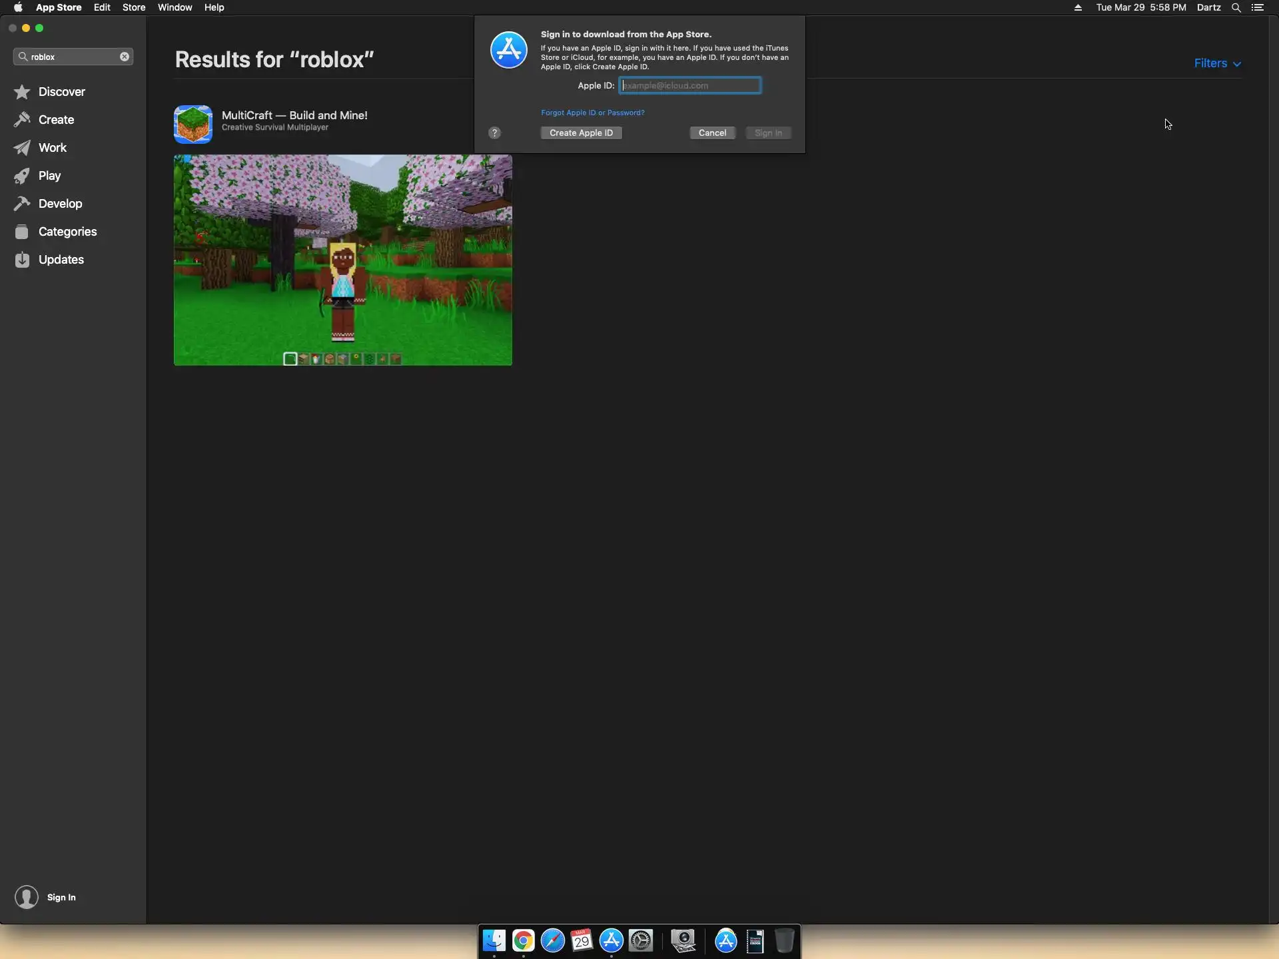Select the Work paper plane icon
Screen dimensions: 1279x959
tap(22, 148)
